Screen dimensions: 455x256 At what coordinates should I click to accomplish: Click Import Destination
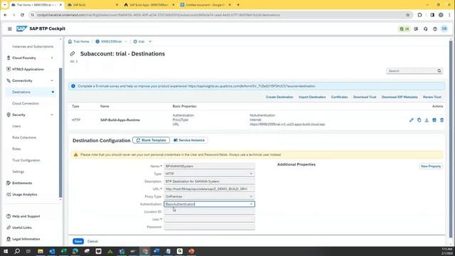312,97
